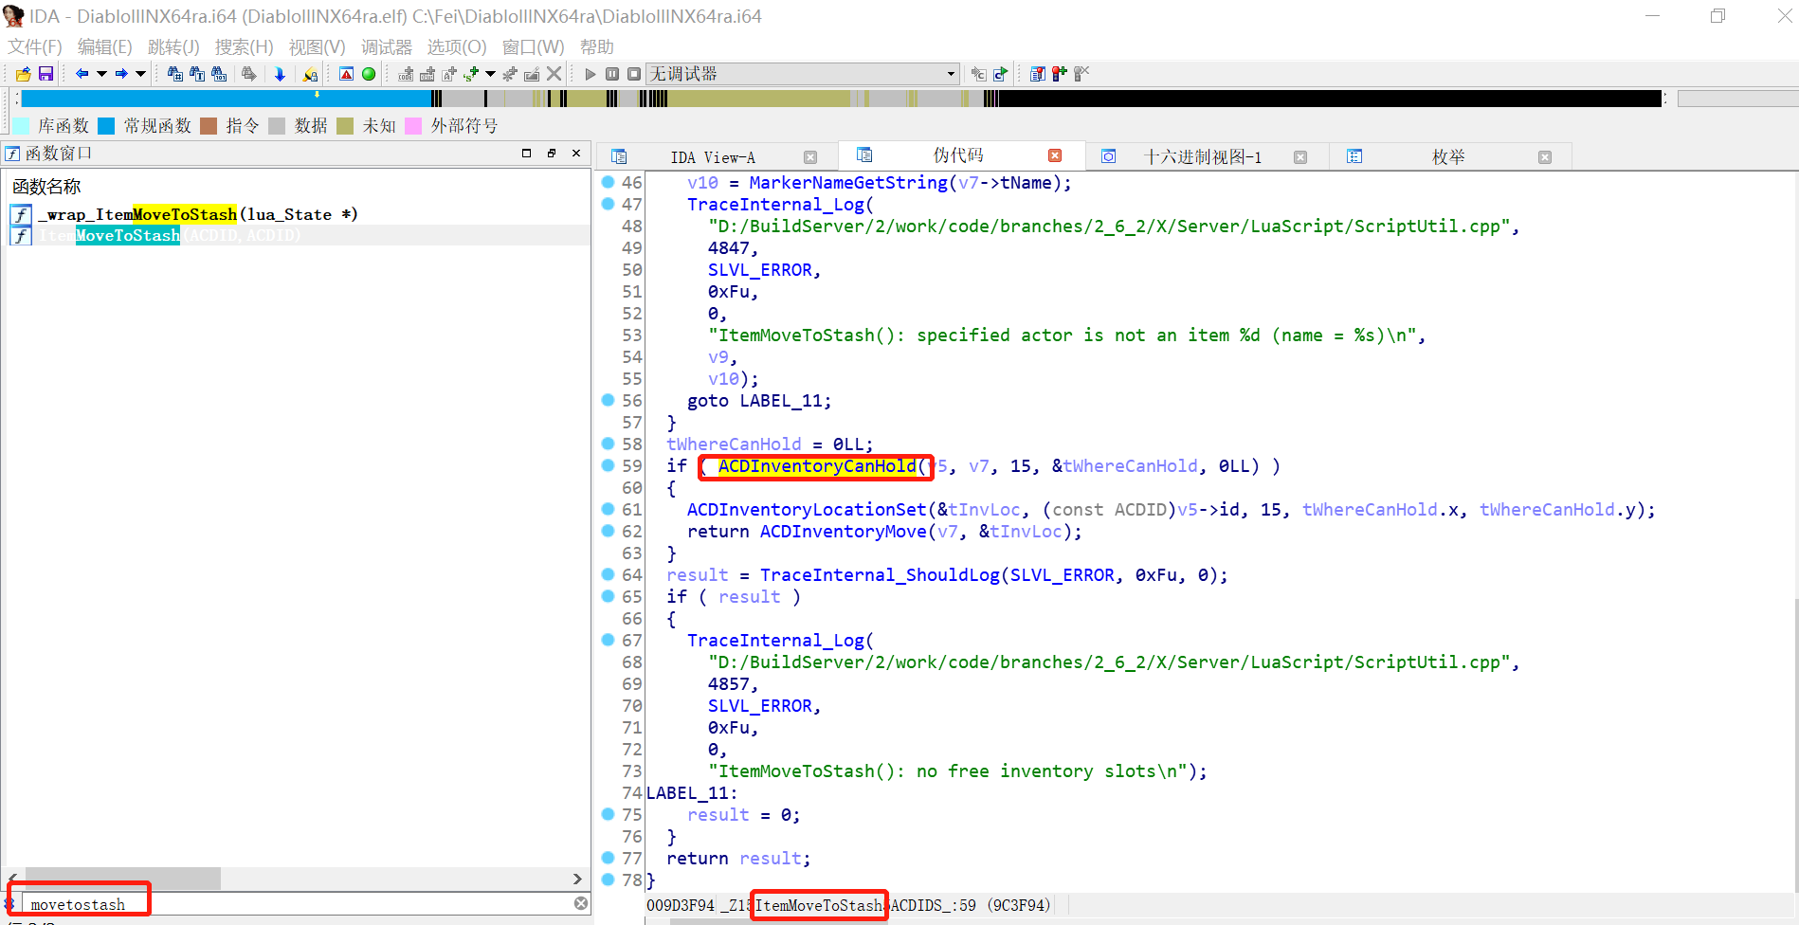Click the pink 外部符号 legend color swatch
The image size is (1799, 925).
coord(413,126)
